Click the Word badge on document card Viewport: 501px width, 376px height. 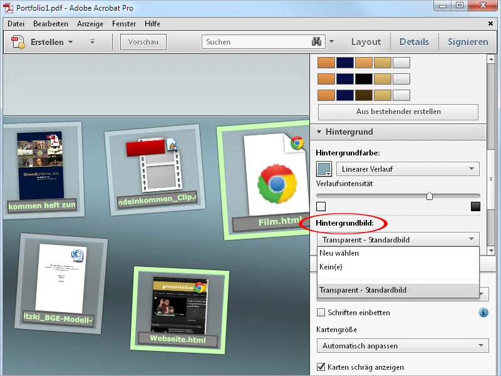pyautogui.click(x=77, y=256)
